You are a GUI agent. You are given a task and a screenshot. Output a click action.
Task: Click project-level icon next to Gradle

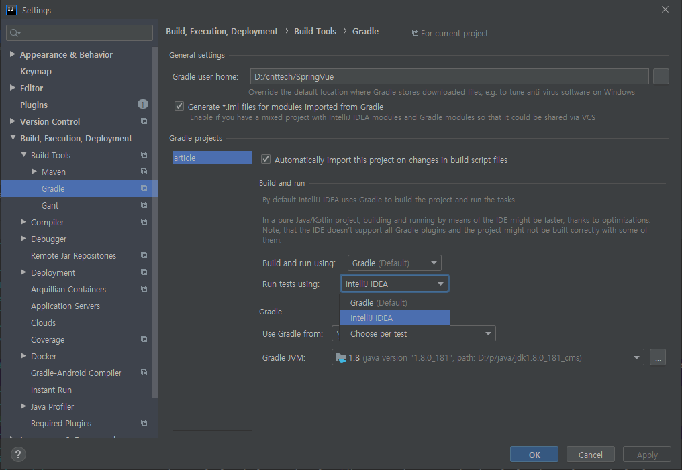[x=144, y=188]
